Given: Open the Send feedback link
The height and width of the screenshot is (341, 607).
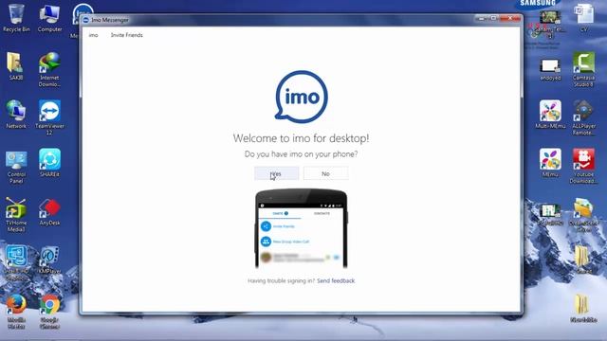Looking at the screenshot, I should tap(336, 280).
